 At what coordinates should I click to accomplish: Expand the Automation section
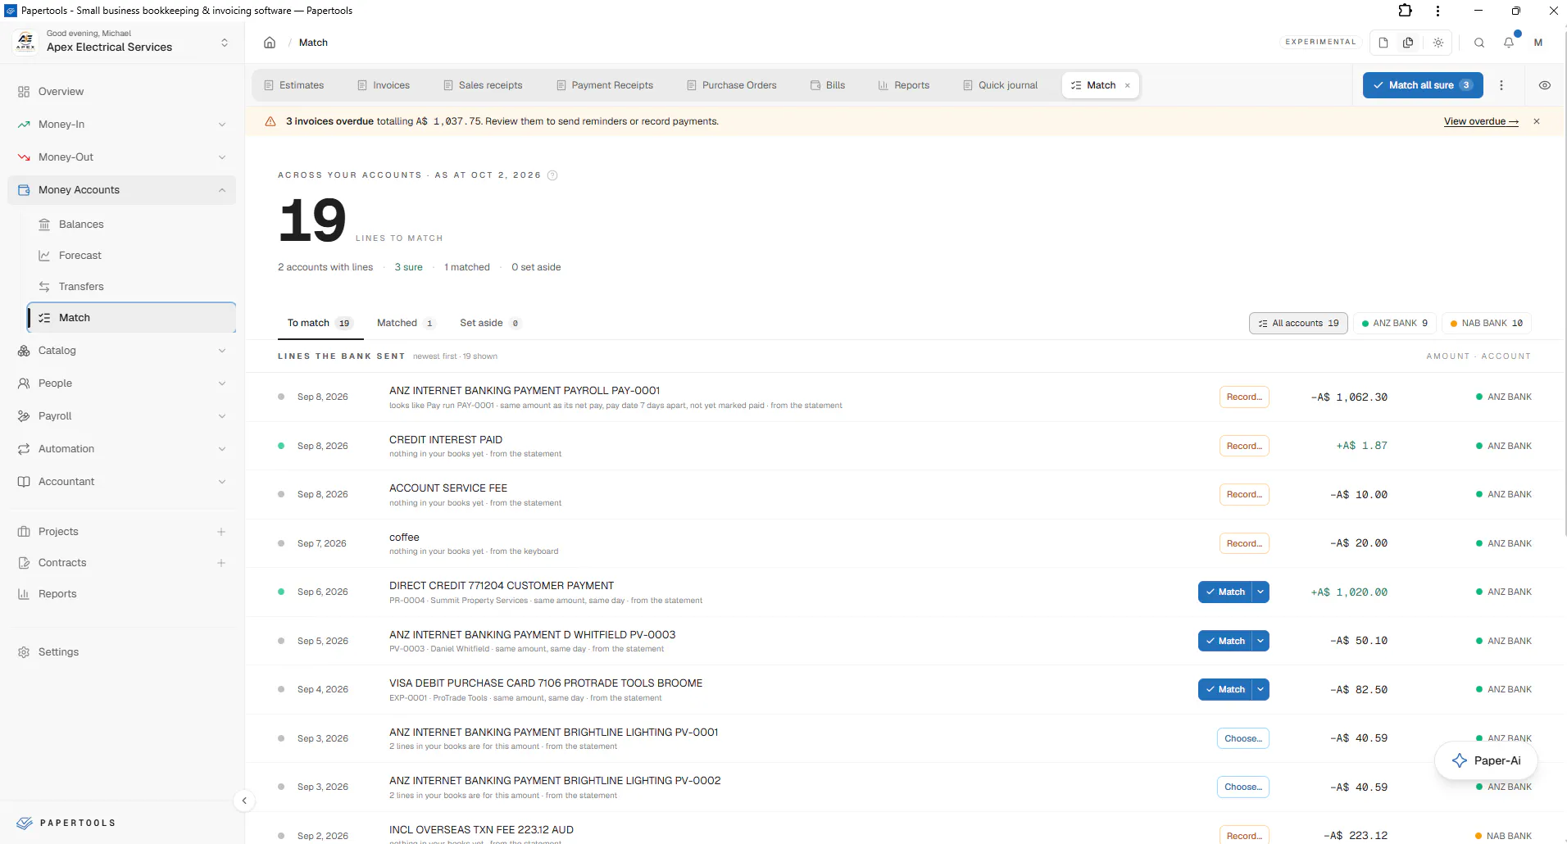point(122,449)
